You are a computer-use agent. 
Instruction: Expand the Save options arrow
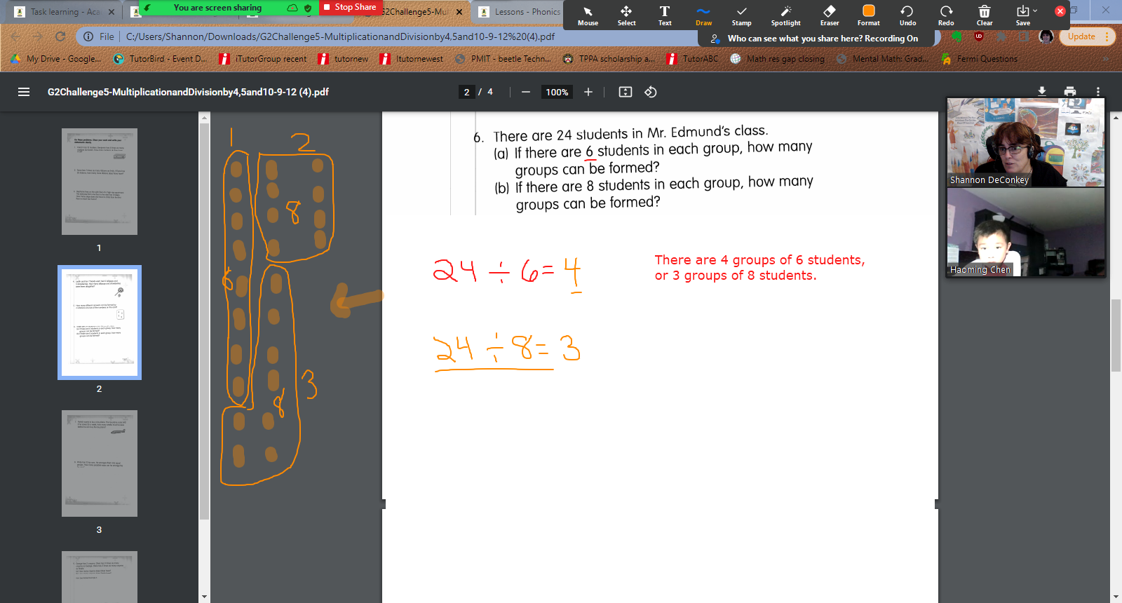coord(1035,11)
